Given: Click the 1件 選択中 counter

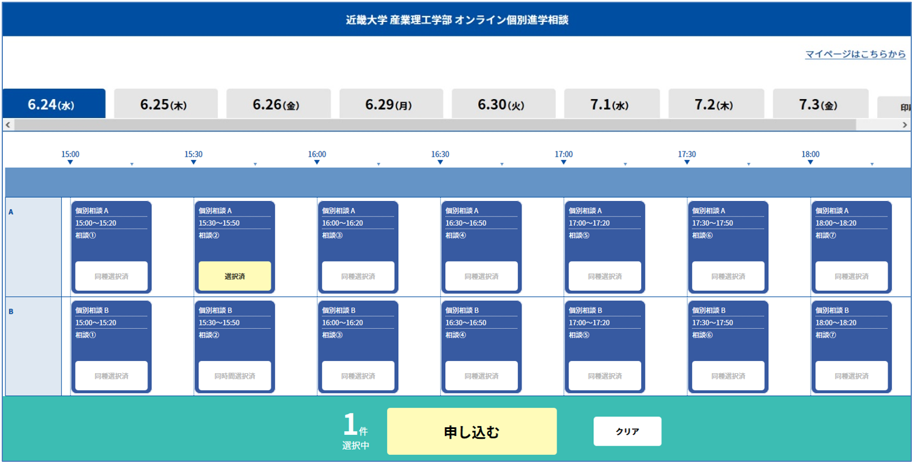Looking at the screenshot, I should point(355,431).
